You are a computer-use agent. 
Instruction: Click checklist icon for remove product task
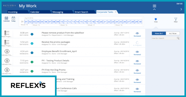tap(7, 33)
